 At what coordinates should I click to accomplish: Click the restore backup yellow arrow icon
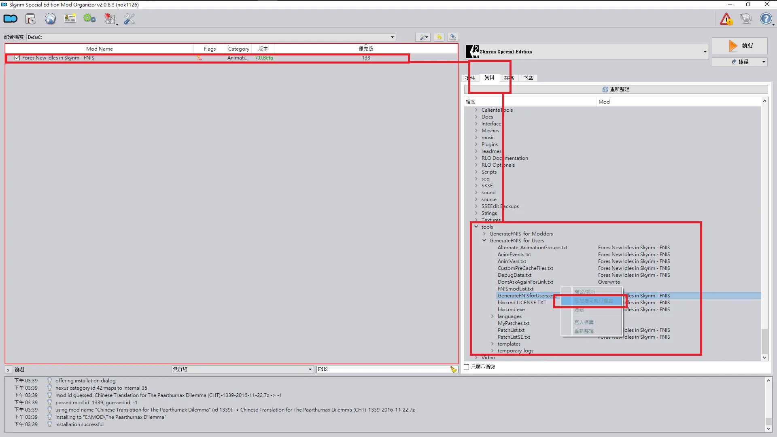point(439,37)
